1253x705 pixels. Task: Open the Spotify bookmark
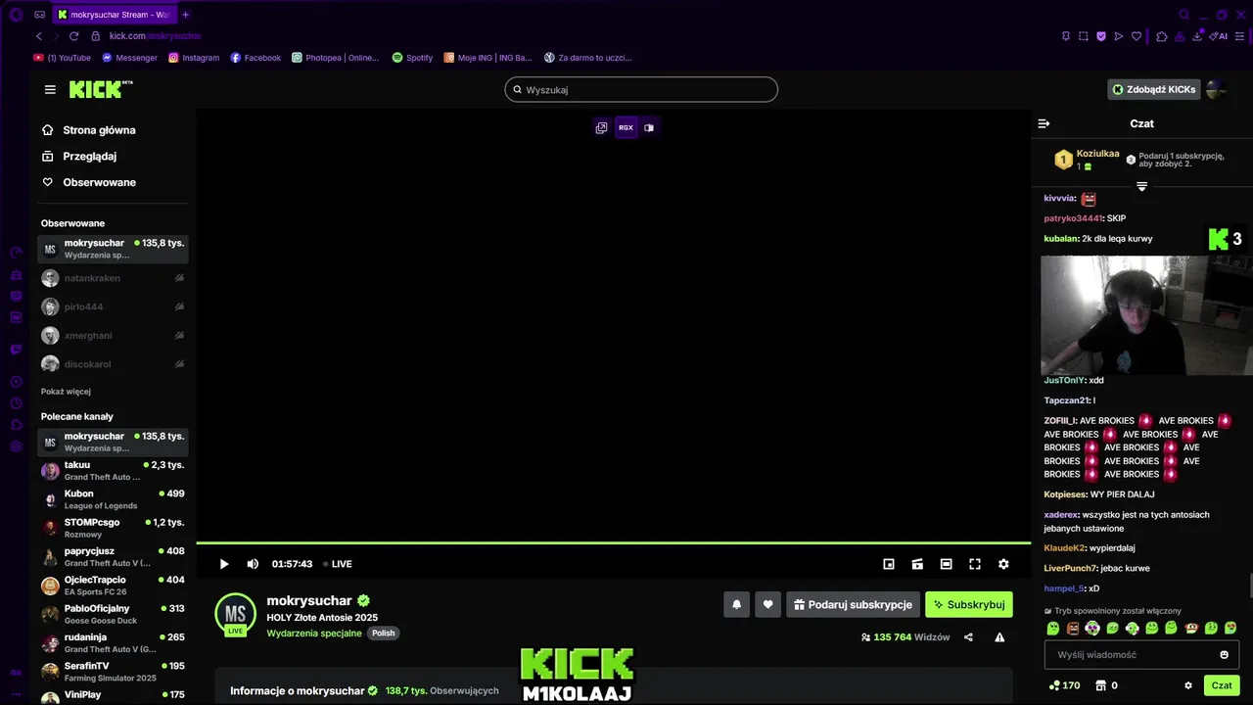click(412, 58)
